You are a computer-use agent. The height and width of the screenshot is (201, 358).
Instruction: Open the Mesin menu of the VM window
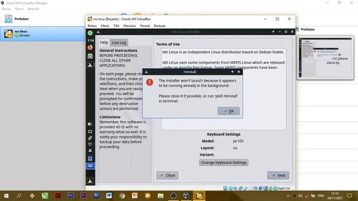[105, 26]
